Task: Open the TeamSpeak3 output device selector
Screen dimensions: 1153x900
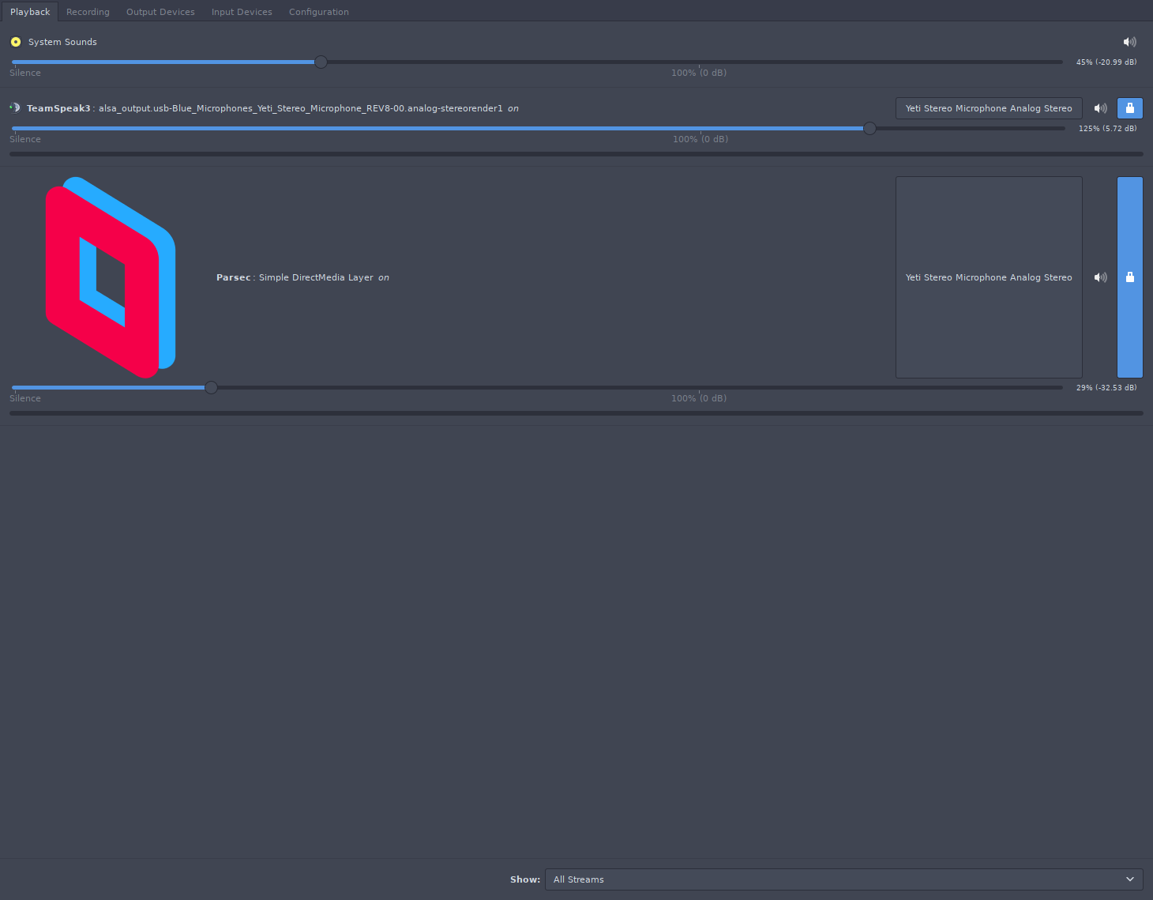Action: [x=988, y=108]
